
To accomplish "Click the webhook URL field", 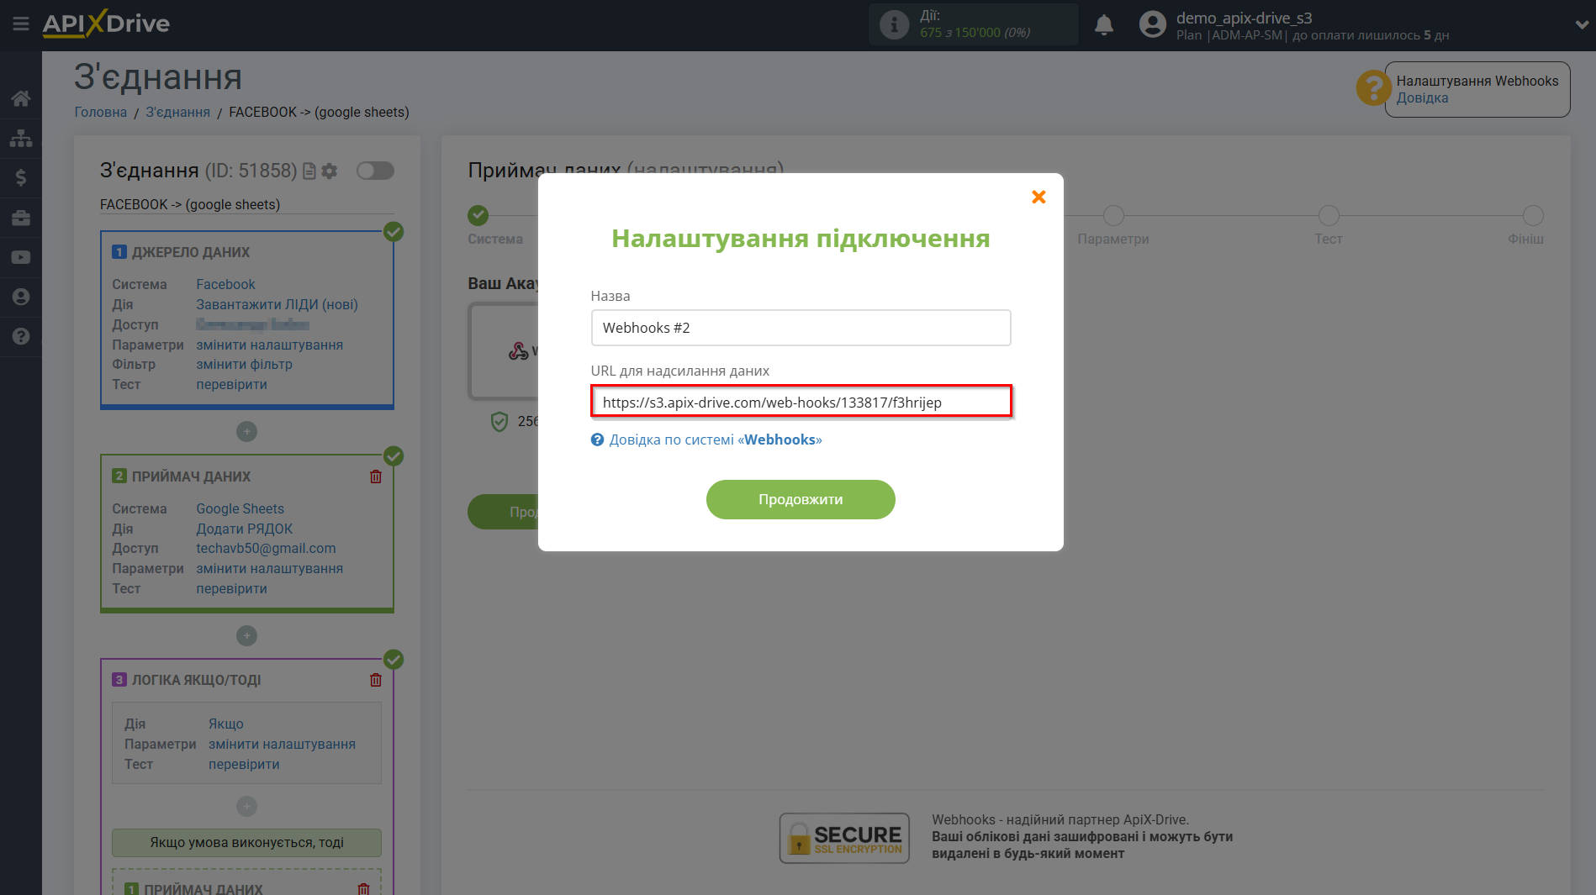I will 801,402.
